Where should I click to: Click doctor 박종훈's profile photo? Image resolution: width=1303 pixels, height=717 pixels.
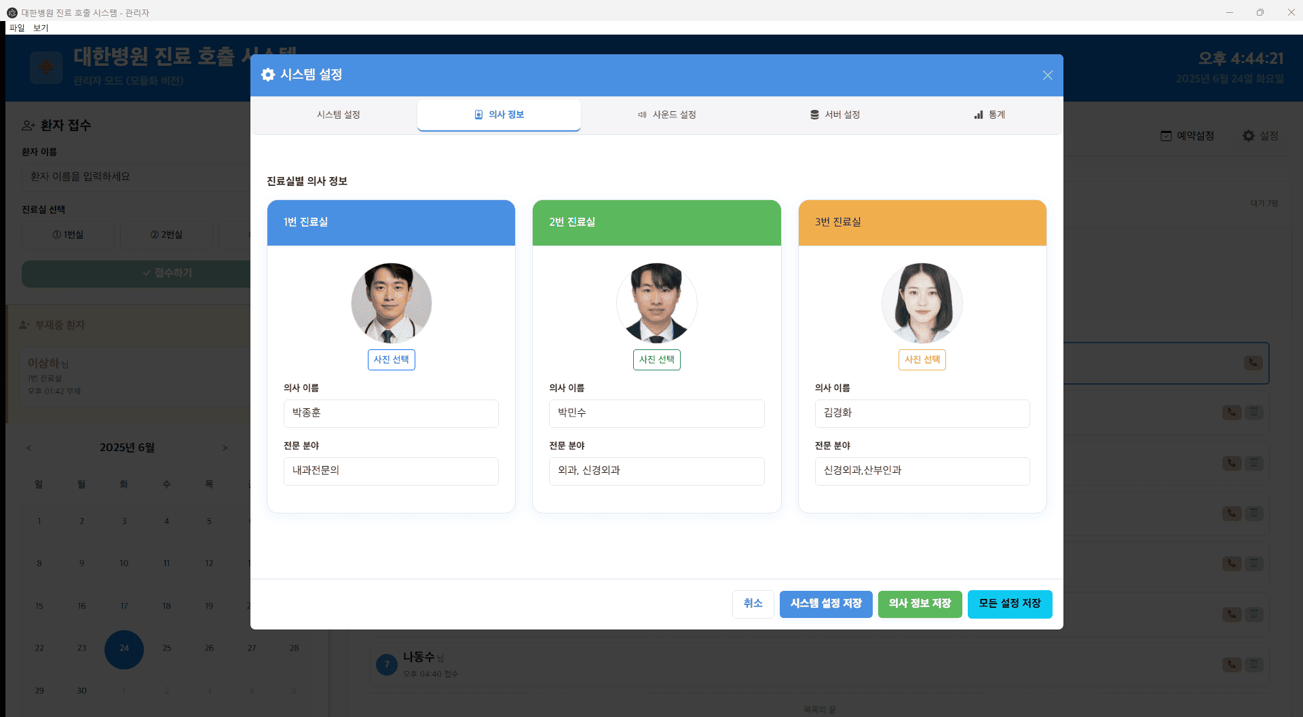click(391, 303)
